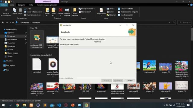Collapse the Hoy (3) group

pyautogui.click(x=29, y=28)
